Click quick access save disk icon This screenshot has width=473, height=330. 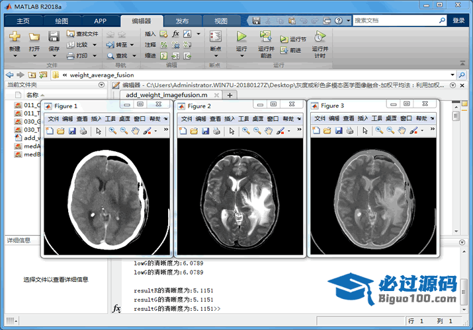257,20
